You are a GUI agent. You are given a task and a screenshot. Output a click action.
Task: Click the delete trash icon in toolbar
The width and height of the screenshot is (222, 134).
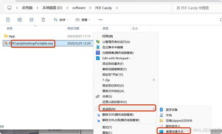pyautogui.click(x=43, y=20)
